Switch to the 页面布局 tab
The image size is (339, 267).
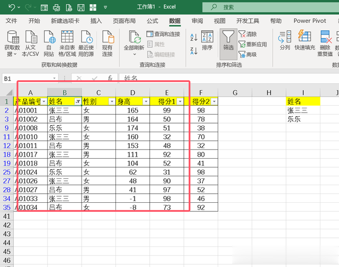(x=124, y=21)
